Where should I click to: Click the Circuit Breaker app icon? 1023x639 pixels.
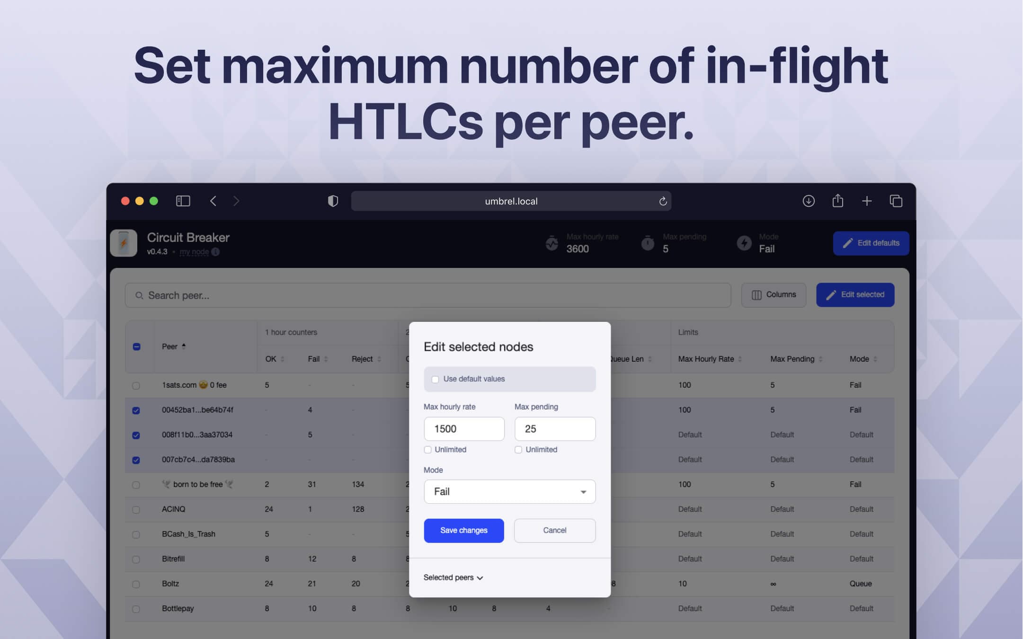tap(125, 243)
